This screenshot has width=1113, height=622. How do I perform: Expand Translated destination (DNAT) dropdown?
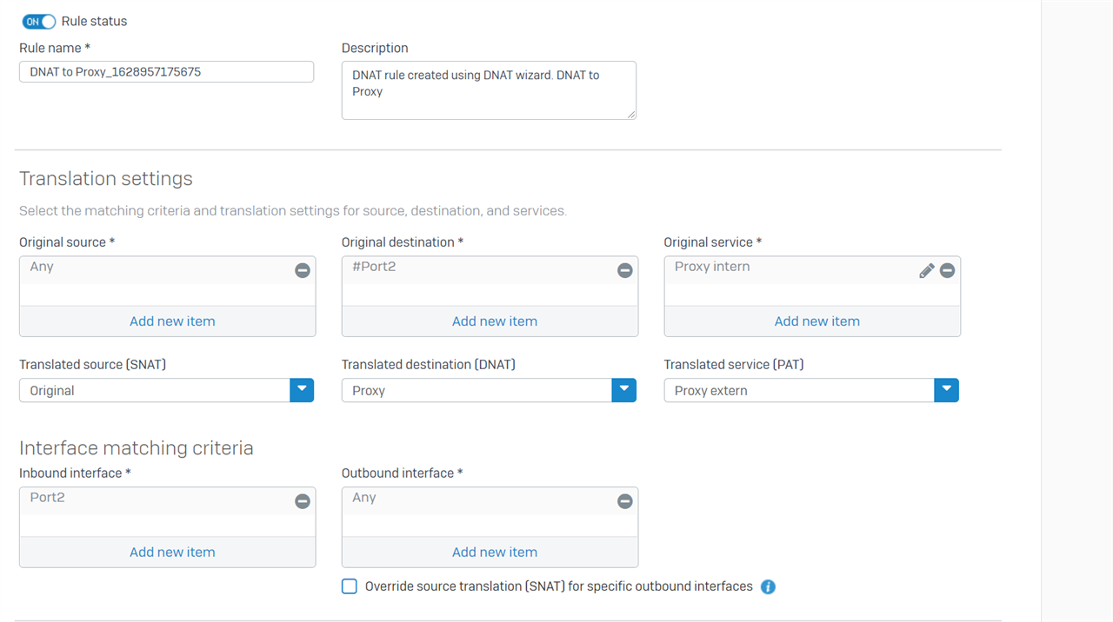click(x=623, y=390)
